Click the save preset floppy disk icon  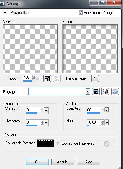96,91
